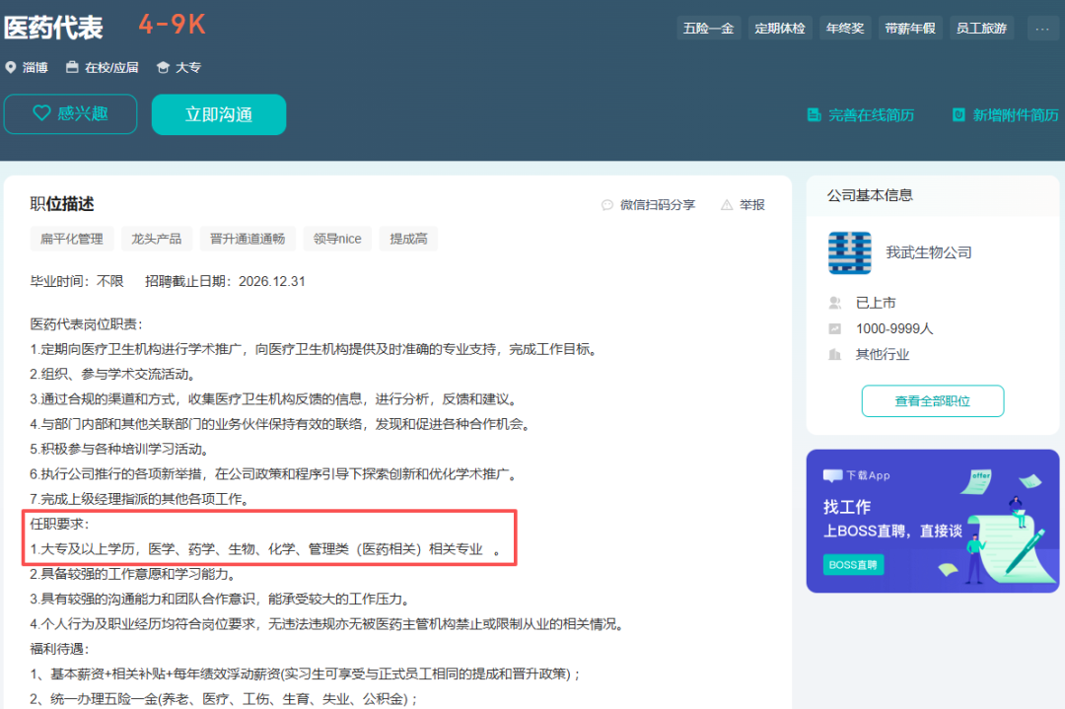Click the person icon beside 已上市
The image size is (1065, 709).
point(835,303)
